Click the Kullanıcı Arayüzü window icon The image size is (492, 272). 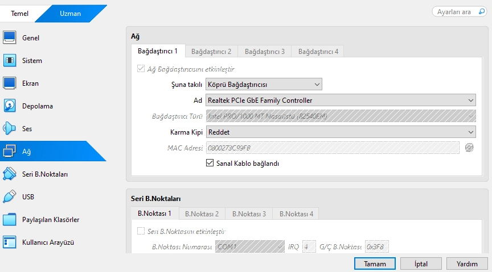(10, 242)
